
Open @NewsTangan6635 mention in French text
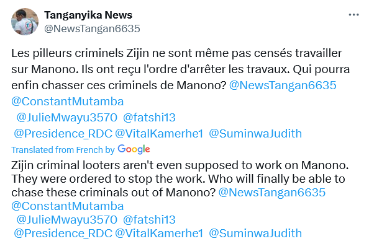283,85
